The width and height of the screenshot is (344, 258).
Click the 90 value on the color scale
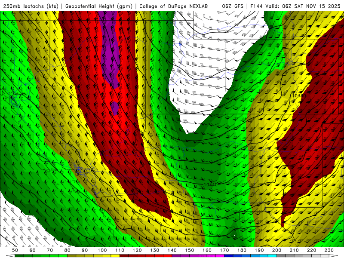pos(85,250)
